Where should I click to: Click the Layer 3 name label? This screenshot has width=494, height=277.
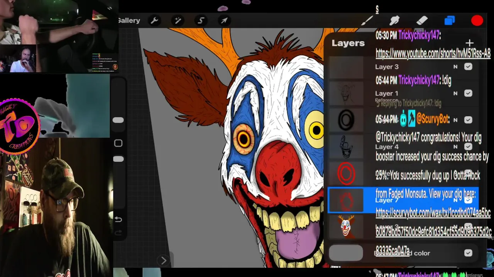387,67
